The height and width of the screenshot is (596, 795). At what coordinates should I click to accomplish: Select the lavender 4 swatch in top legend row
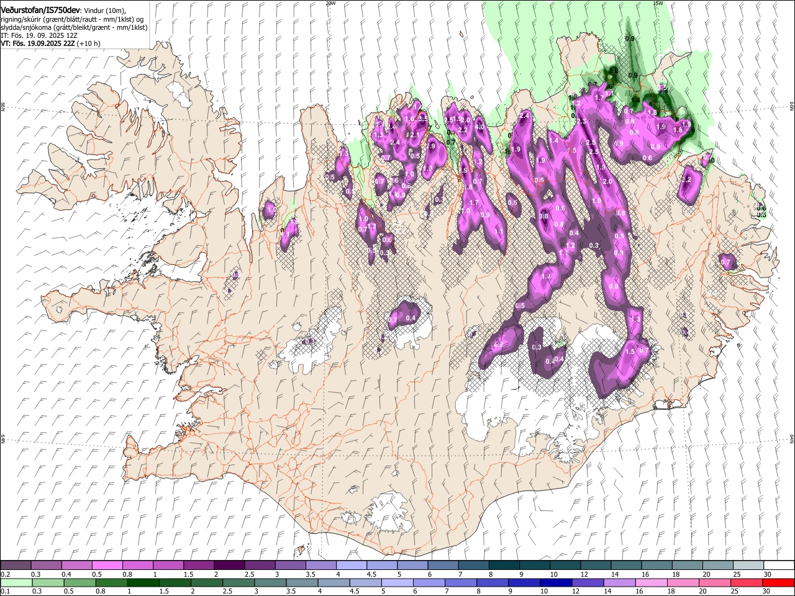click(352, 566)
